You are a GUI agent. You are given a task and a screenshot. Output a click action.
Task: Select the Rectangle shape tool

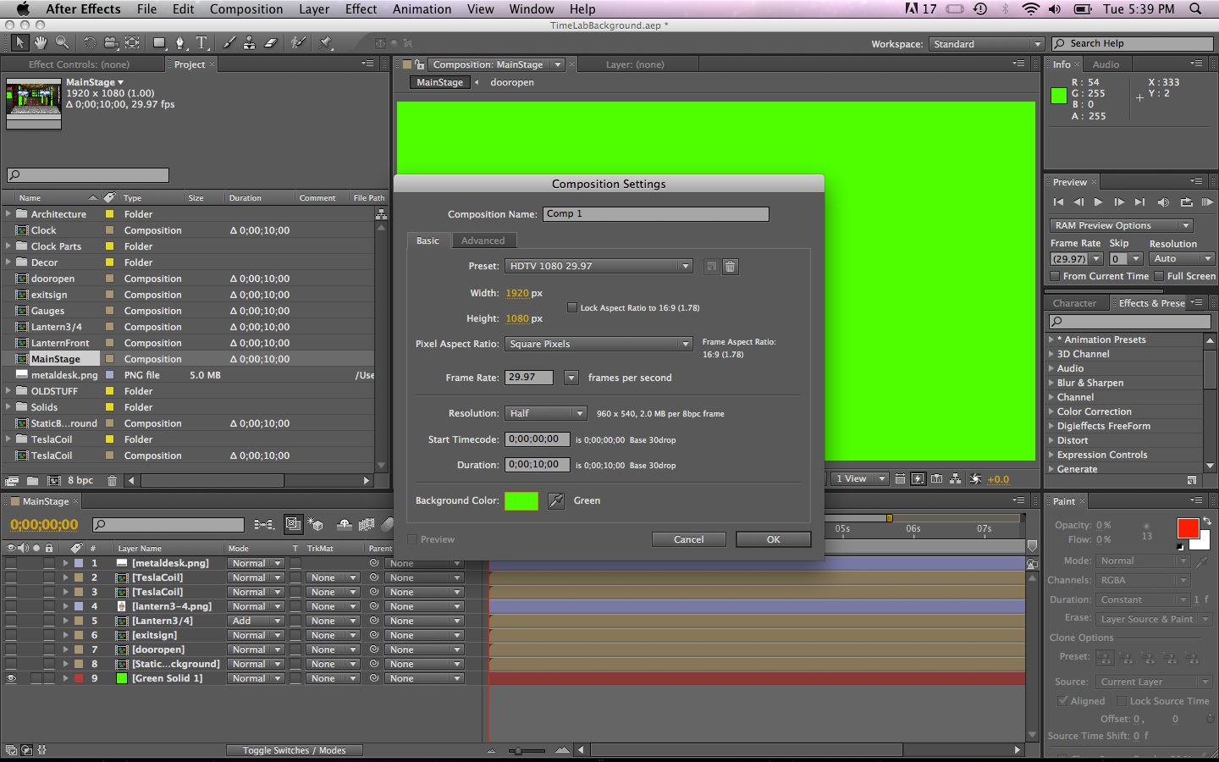(159, 42)
